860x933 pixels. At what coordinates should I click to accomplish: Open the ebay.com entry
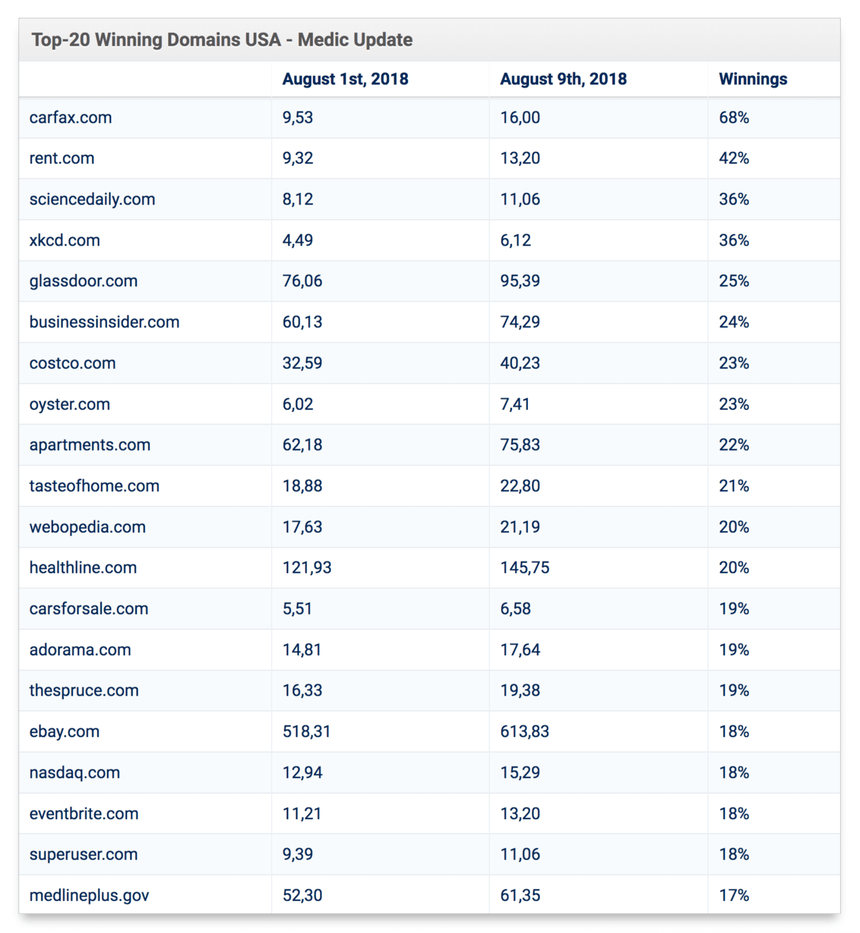[x=64, y=731]
